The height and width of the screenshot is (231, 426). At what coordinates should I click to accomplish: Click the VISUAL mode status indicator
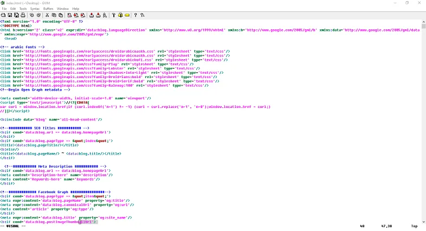tap(13, 226)
